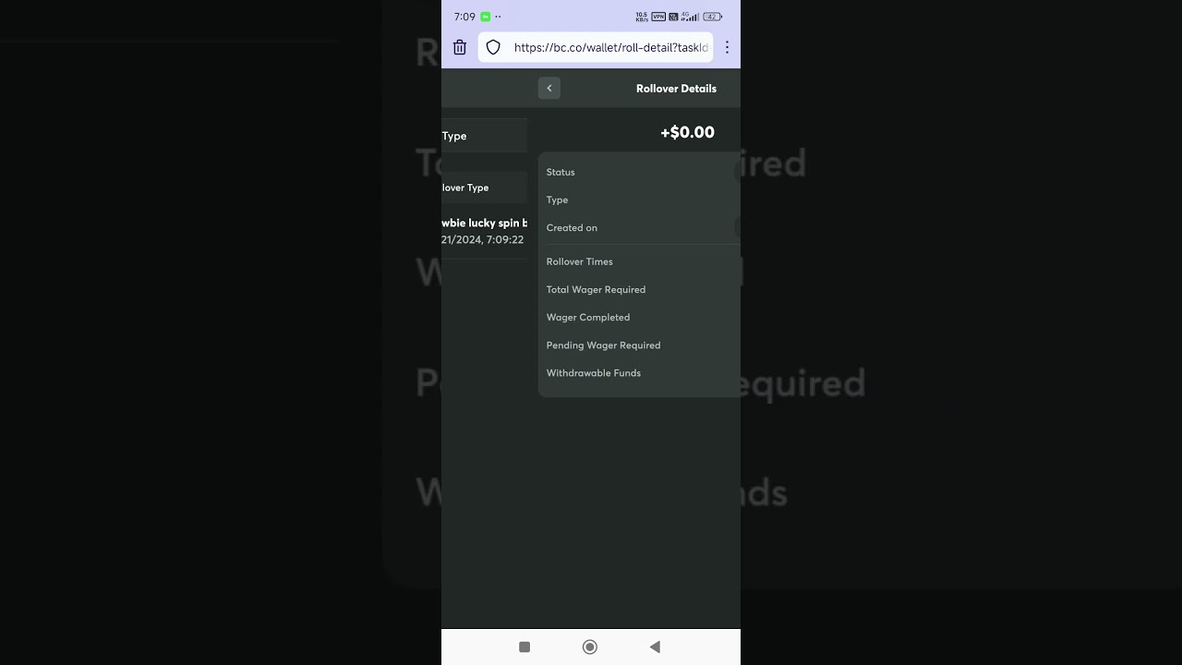Select the bc.co wallet URL address field
The image size is (1182, 665).
point(596,47)
